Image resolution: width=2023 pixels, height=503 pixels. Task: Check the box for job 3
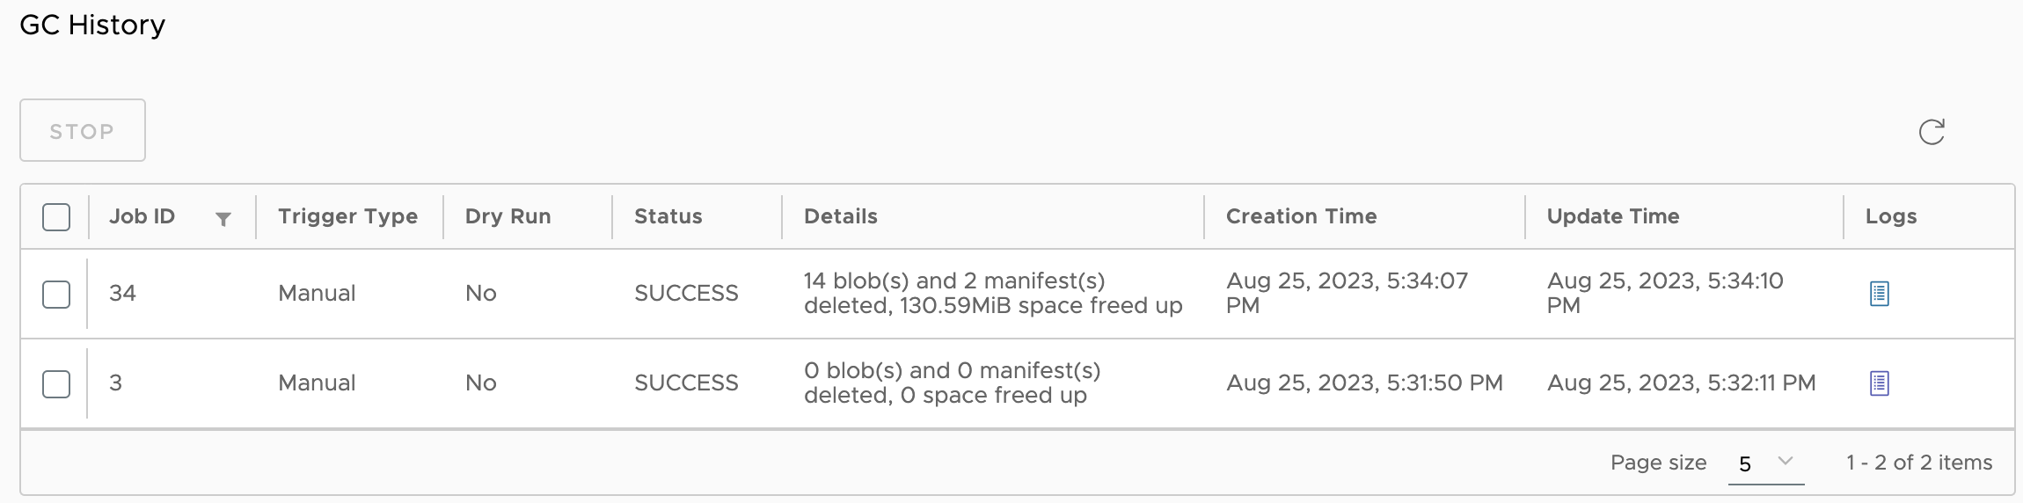click(56, 383)
